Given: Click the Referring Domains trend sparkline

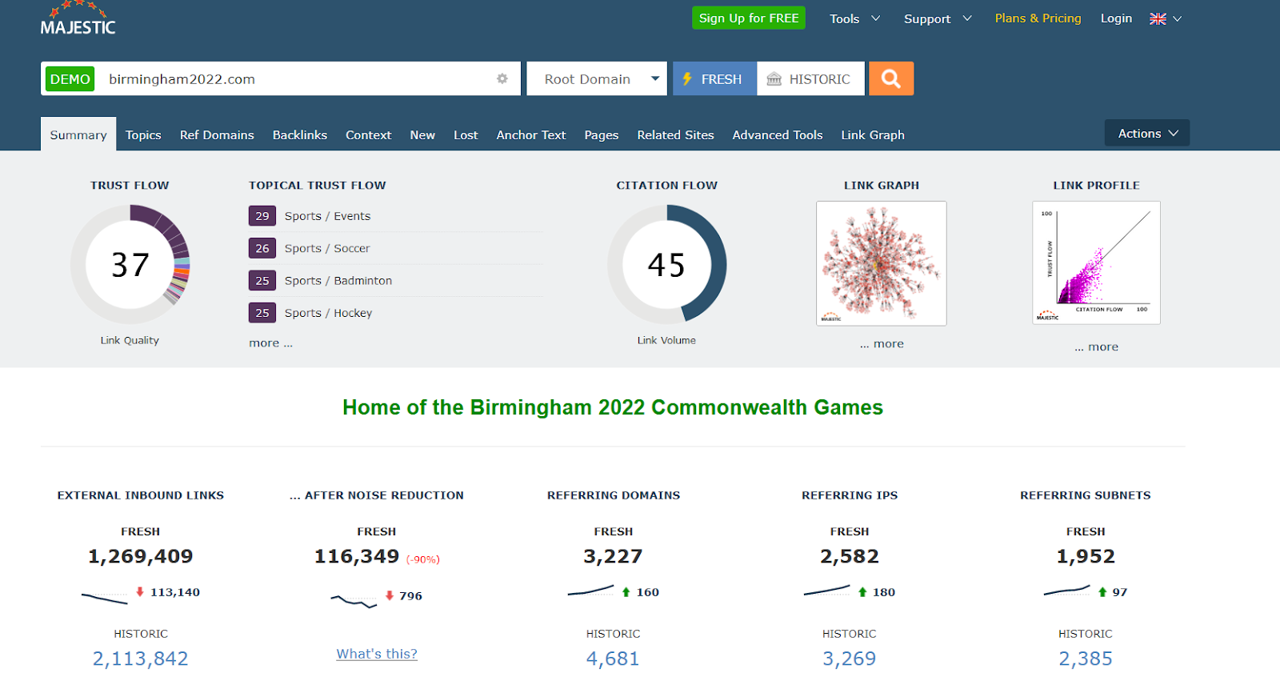Looking at the screenshot, I should tap(591, 591).
